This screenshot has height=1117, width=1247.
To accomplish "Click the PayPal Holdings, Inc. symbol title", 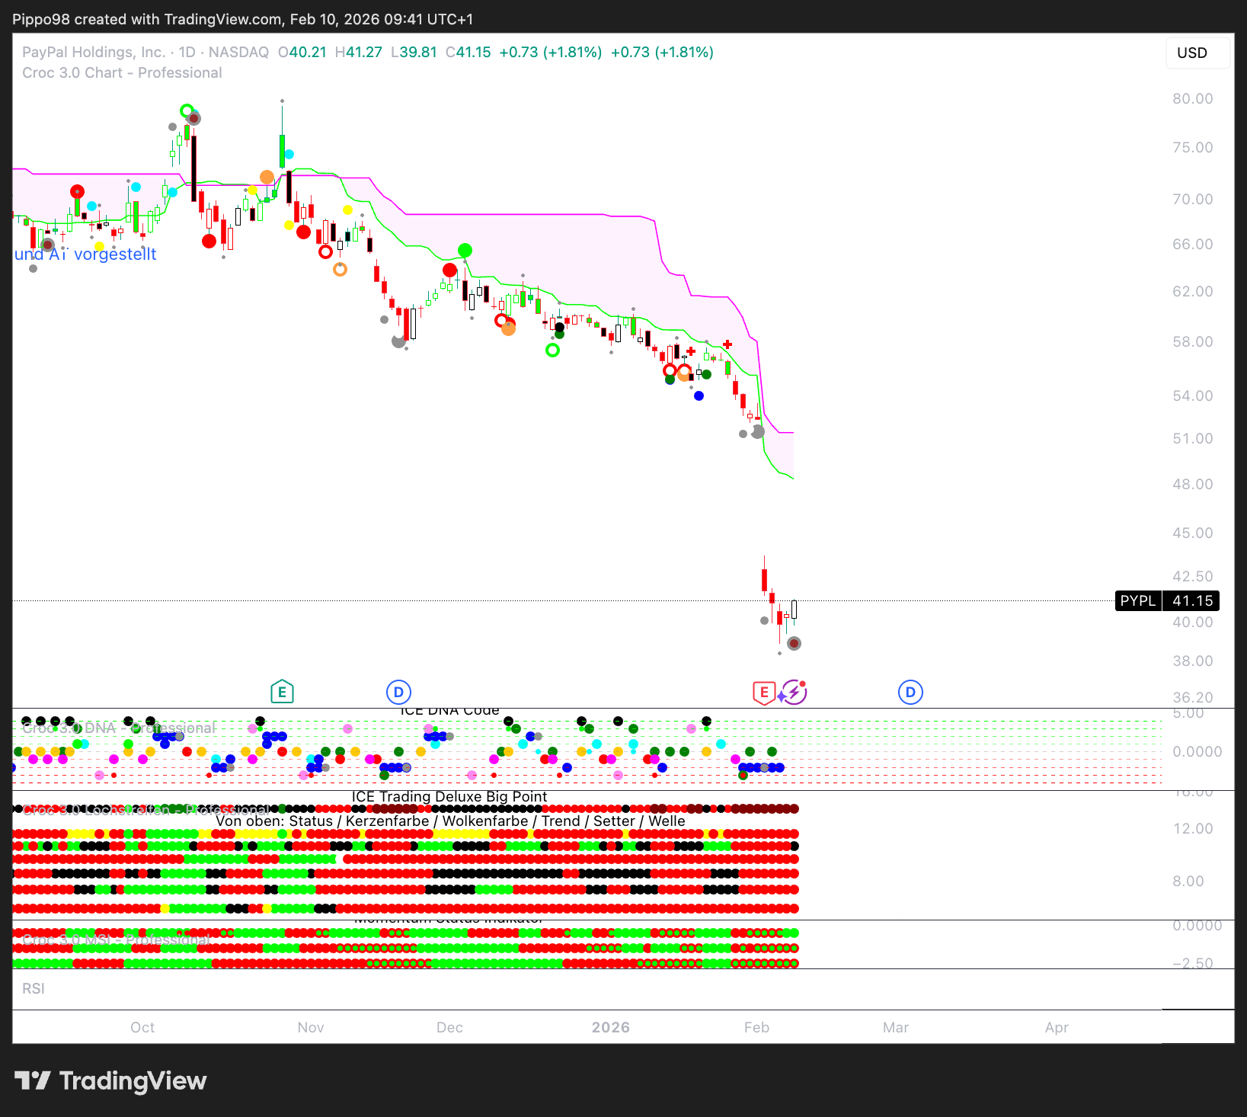I will pyautogui.click(x=93, y=52).
